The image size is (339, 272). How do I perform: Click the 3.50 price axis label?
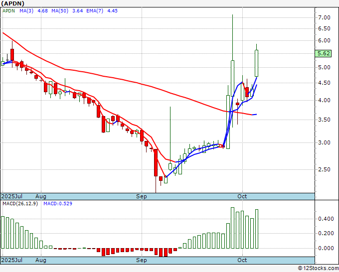(324, 120)
